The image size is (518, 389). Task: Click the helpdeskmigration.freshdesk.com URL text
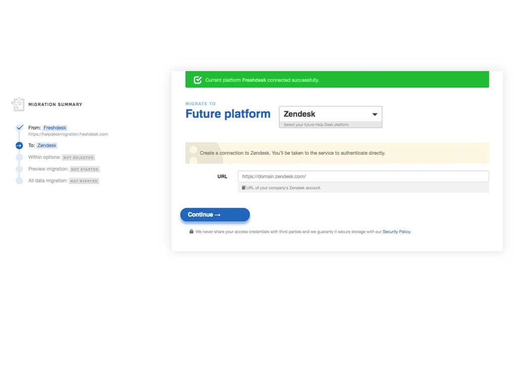tap(68, 134)
